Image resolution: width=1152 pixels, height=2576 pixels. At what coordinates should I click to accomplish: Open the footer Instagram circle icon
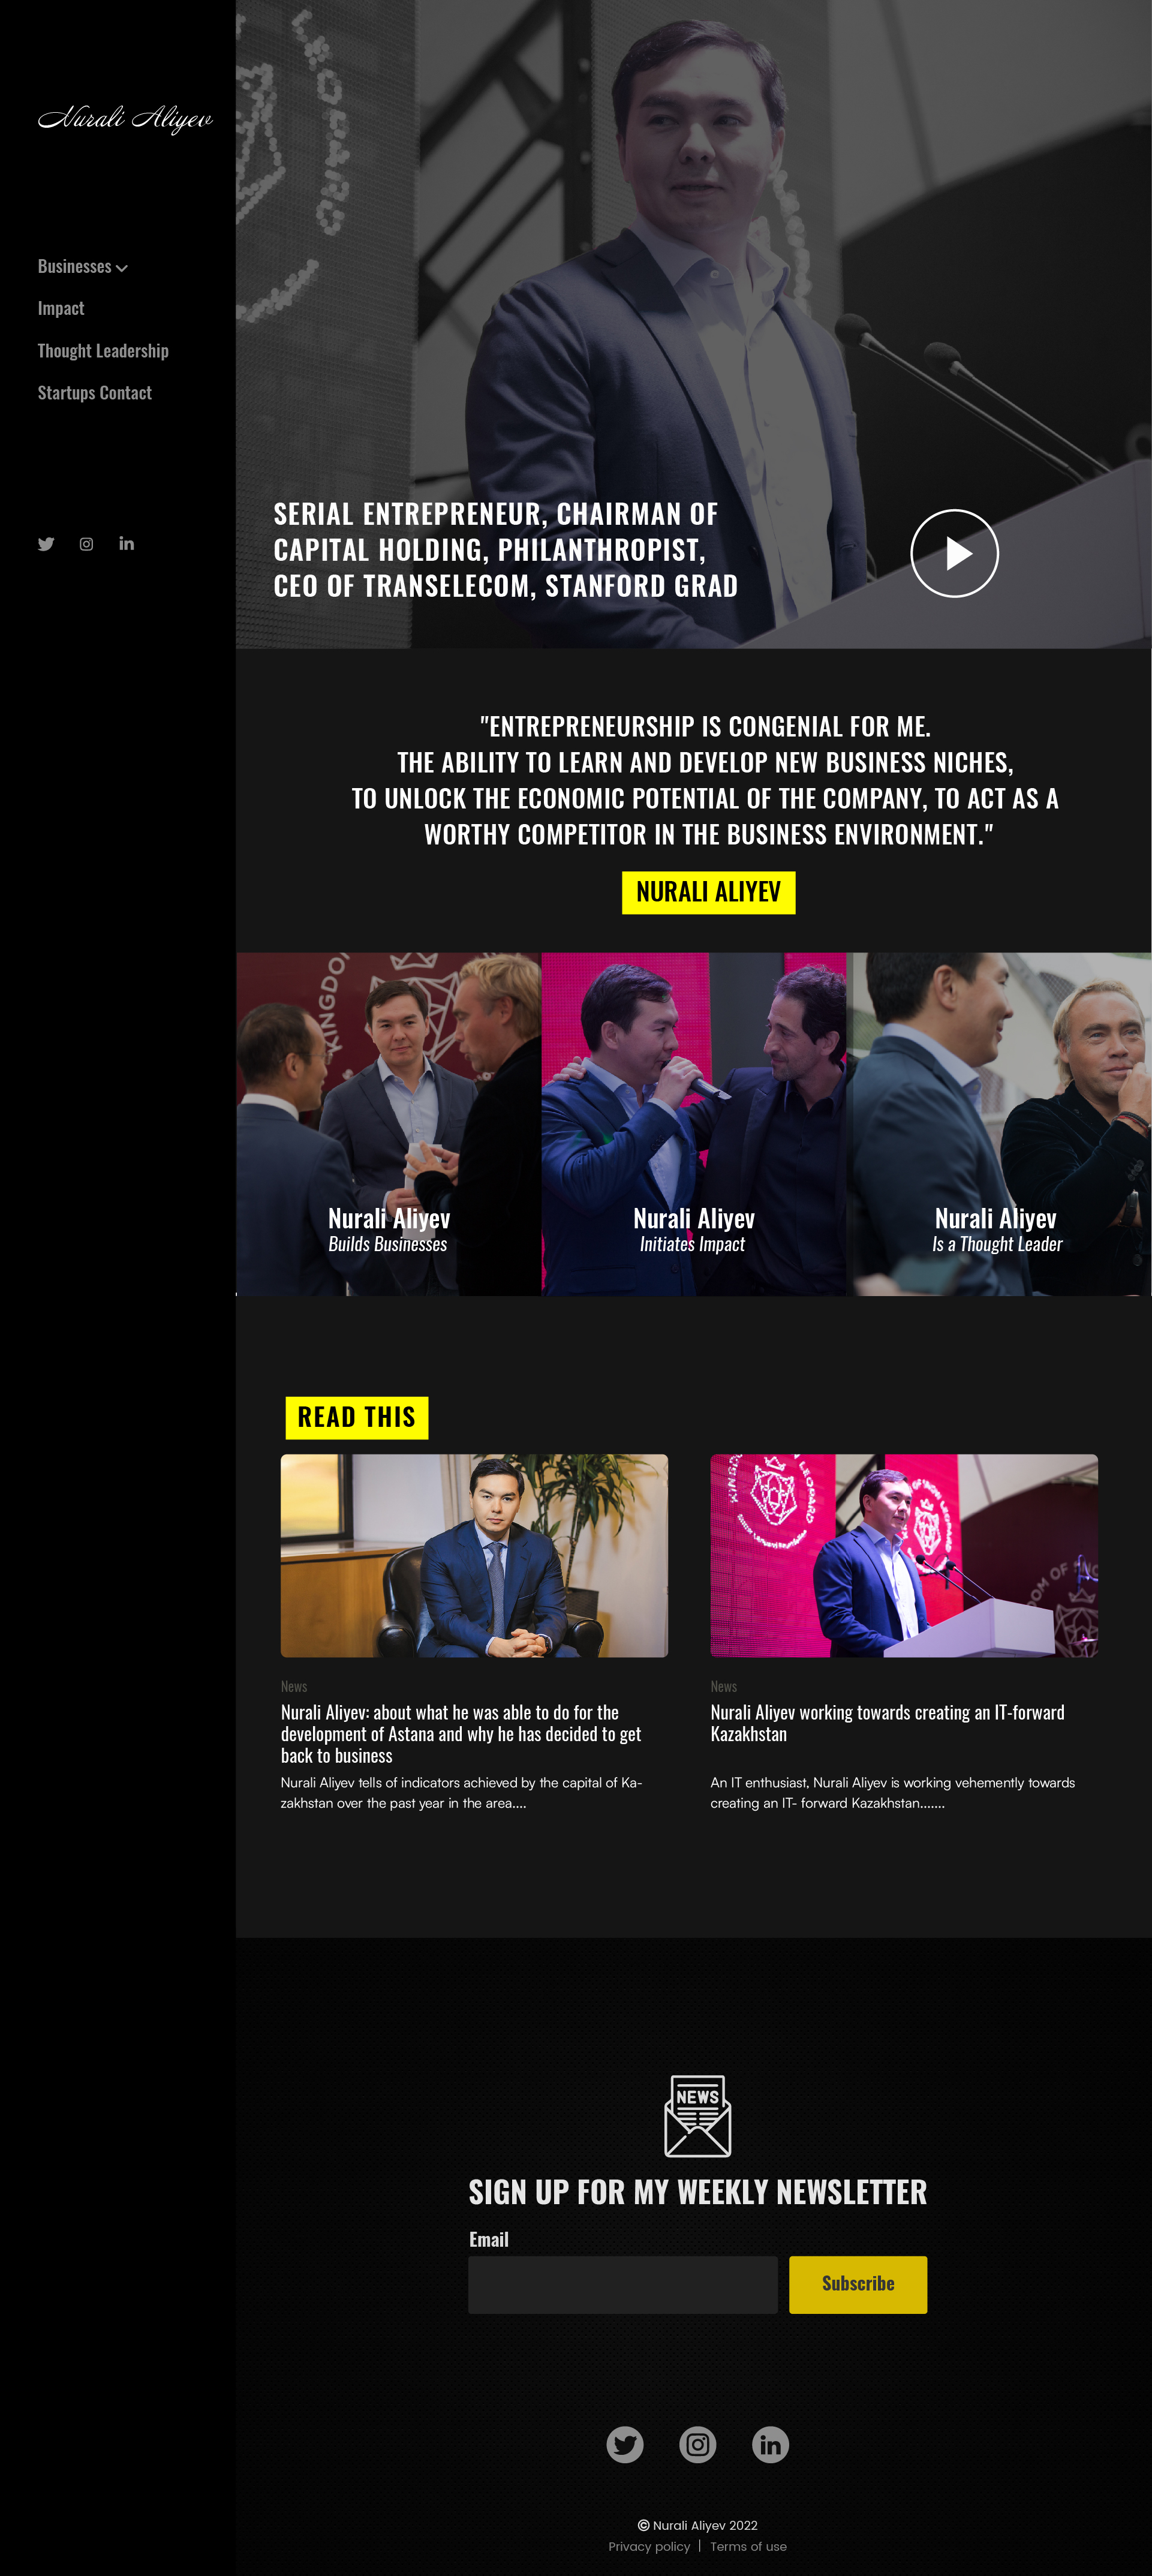[x=698, y=2444]
